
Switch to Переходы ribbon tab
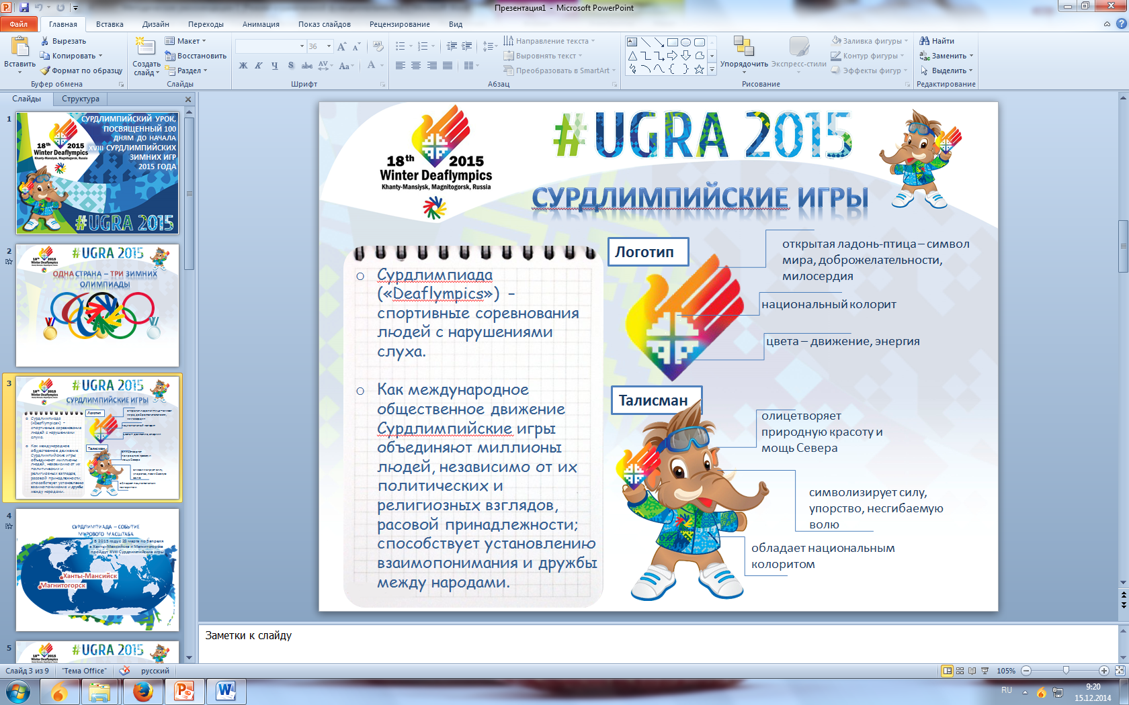(206, 24)
